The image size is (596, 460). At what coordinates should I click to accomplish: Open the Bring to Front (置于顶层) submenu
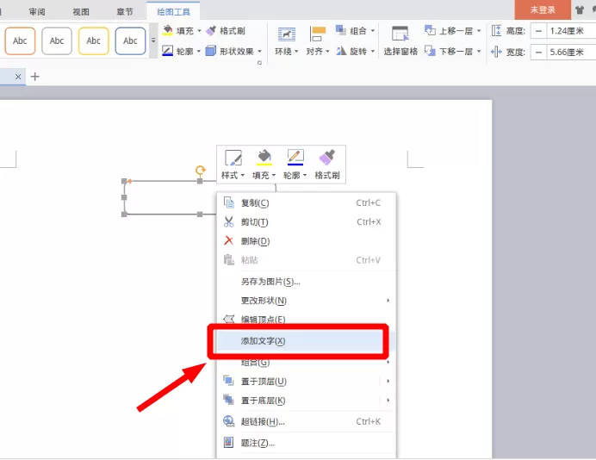click(307, 381)
